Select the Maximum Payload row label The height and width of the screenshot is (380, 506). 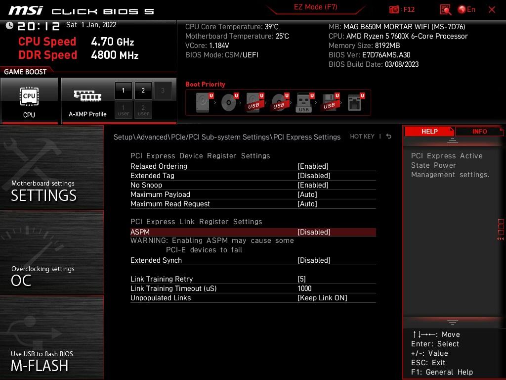[x=160, y=194]
